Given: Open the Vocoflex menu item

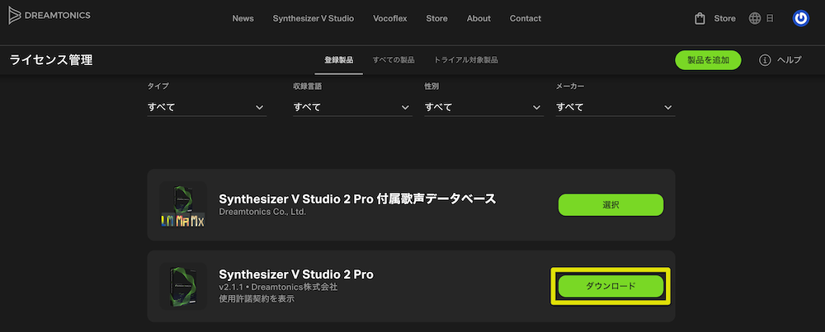Looking at the screenshot, I should tap(390, 18).
